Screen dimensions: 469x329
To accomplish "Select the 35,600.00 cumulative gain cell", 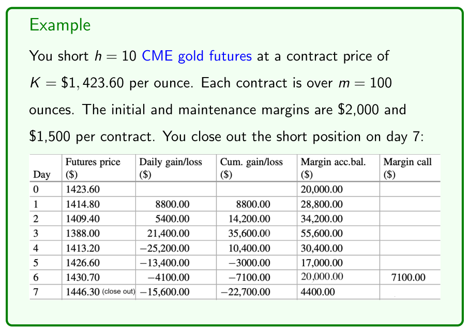I will tap(250, 233).
